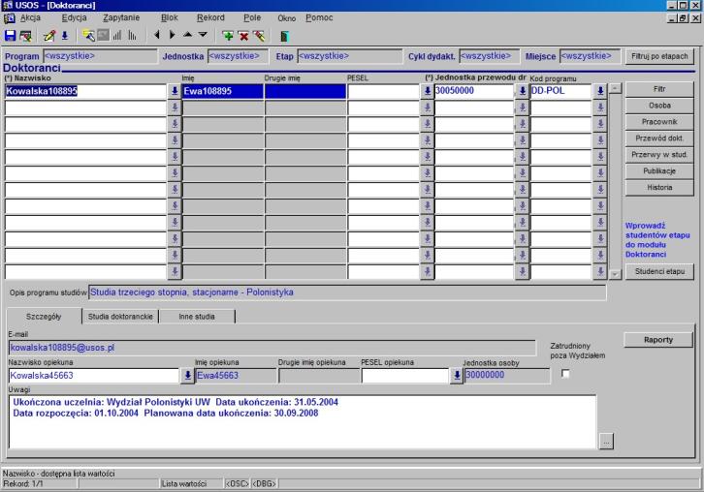Screen dimensions: 704x492
Task: Open value list for Kowalska108895 surname
Action: click(175, 91)
